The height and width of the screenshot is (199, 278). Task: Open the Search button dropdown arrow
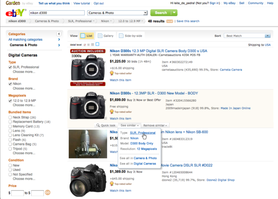tap(174, 13)
